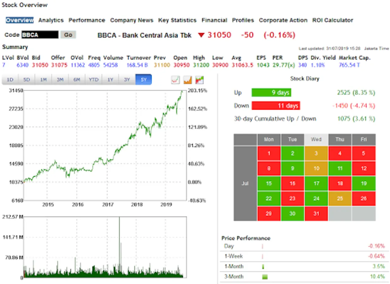Switch chart range to 1Y
The image size is (390, 284).
[x=110, y=80]
